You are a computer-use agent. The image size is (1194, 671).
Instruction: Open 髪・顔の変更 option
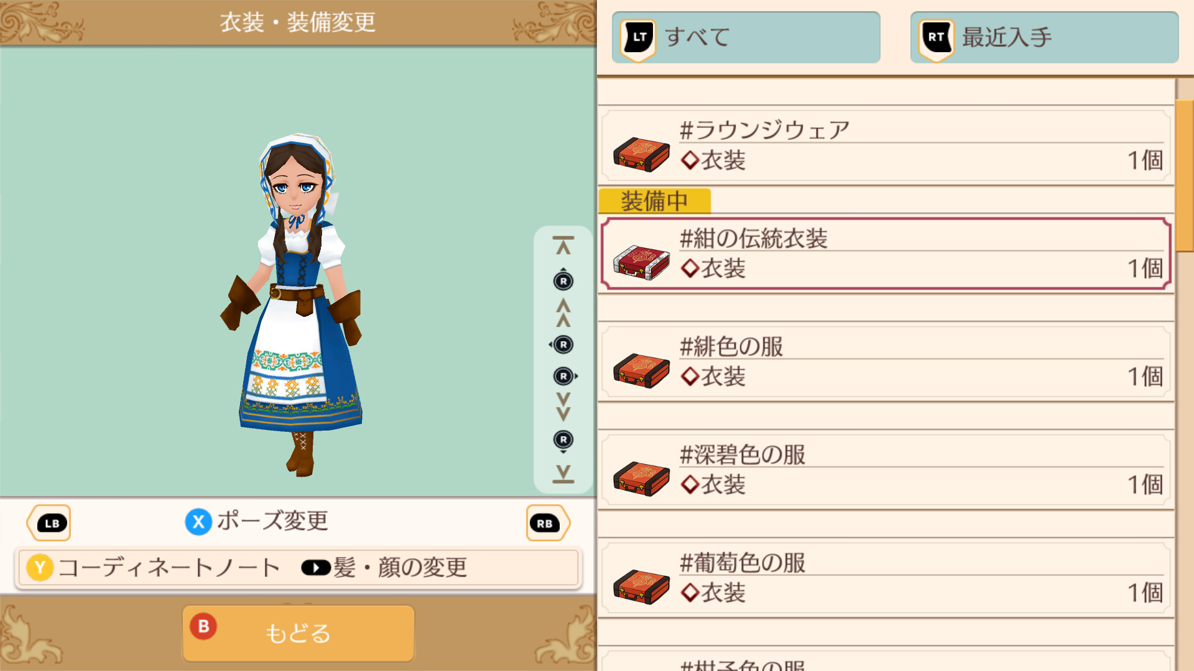(x=384, y=568)
